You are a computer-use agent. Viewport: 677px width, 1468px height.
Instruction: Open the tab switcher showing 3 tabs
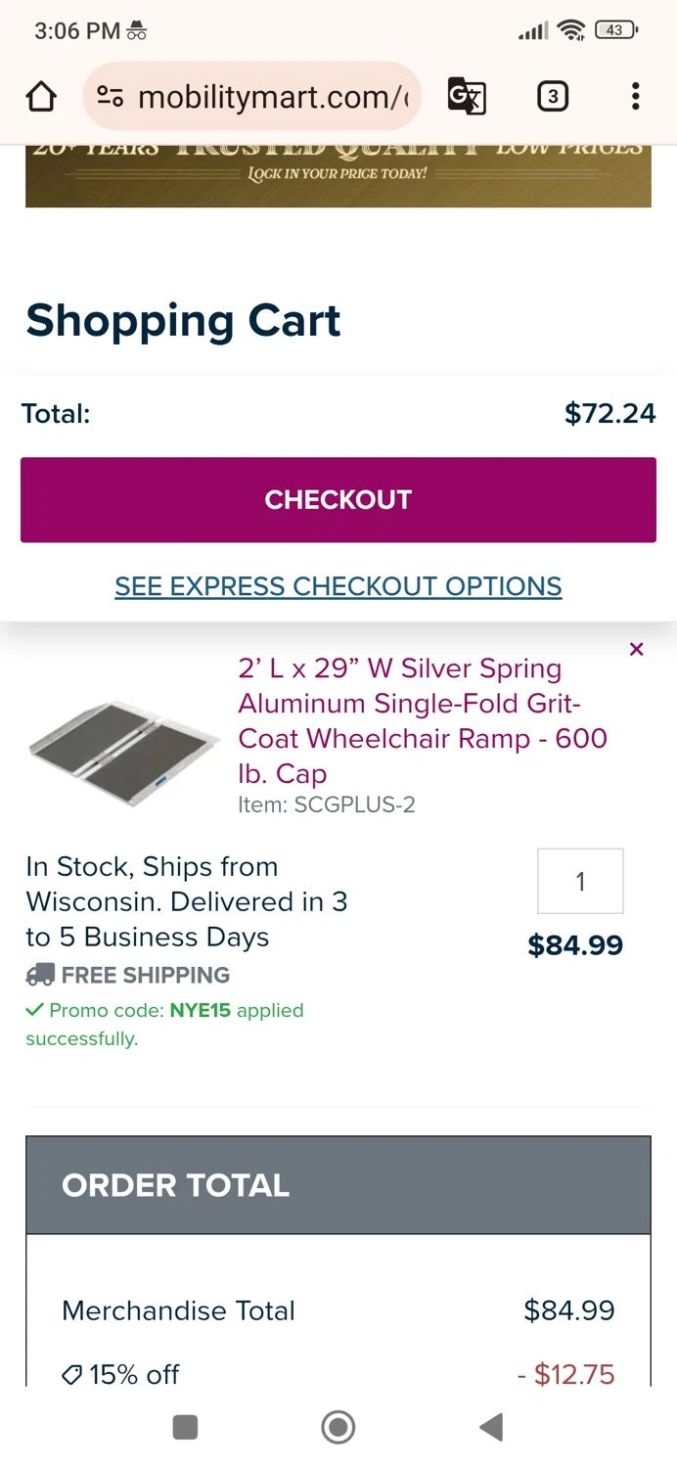553,97
